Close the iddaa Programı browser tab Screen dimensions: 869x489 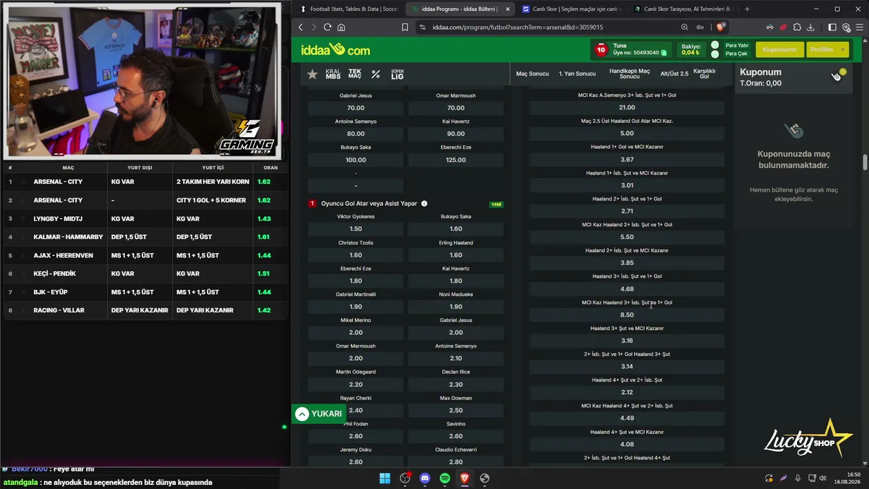508,9
